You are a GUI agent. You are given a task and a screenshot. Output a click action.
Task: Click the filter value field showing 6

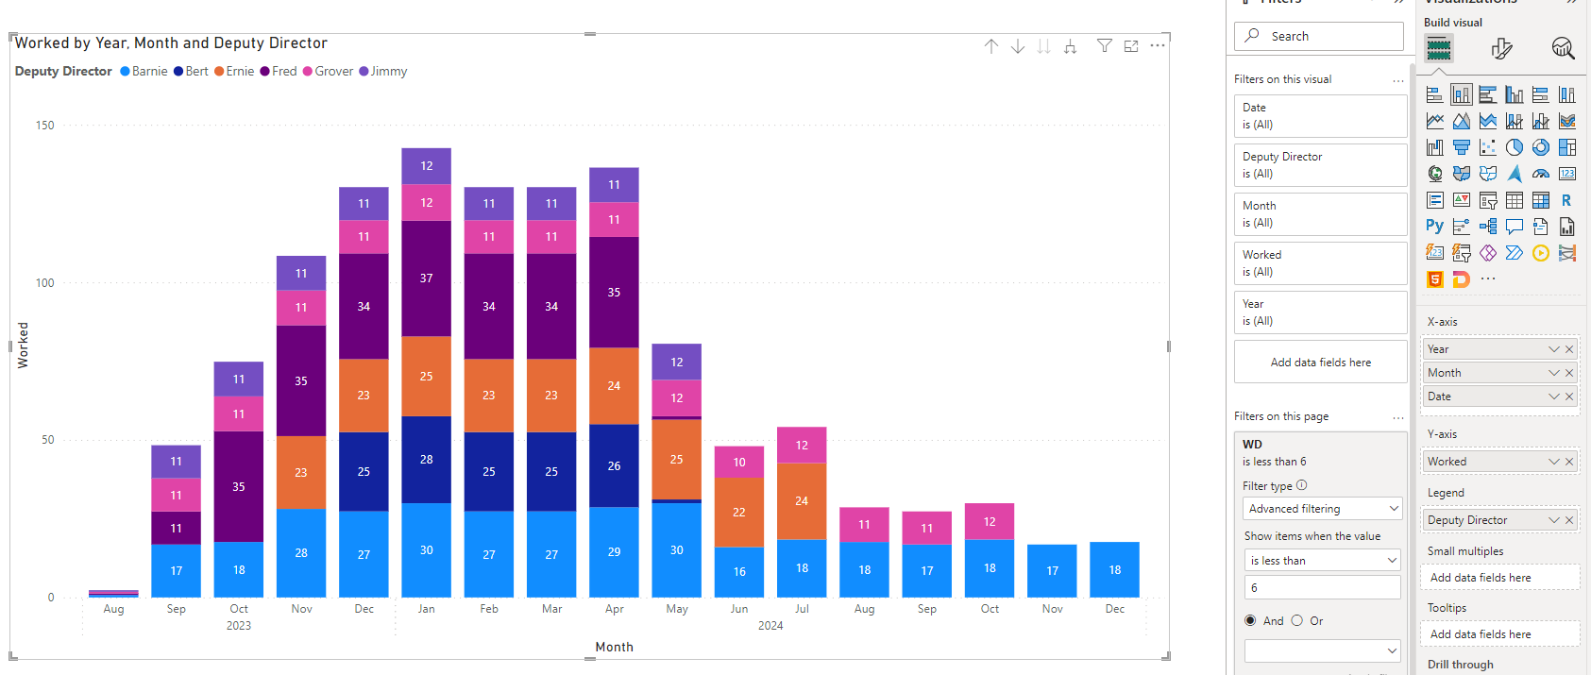[x=1322, y=587]
